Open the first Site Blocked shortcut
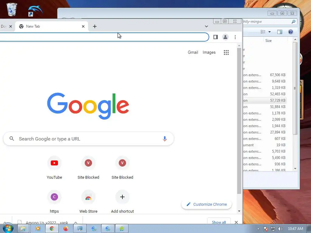The image size is (311, 233). tap(88, 168)
